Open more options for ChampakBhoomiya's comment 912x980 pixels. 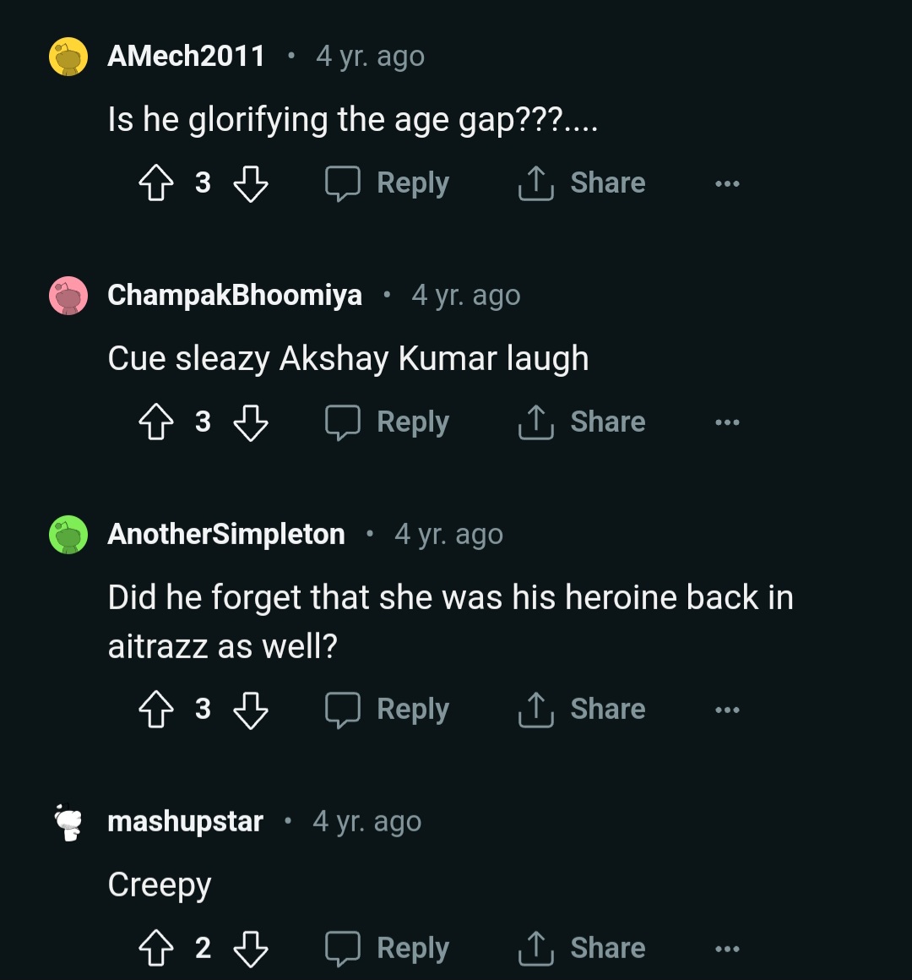(727, 422)
